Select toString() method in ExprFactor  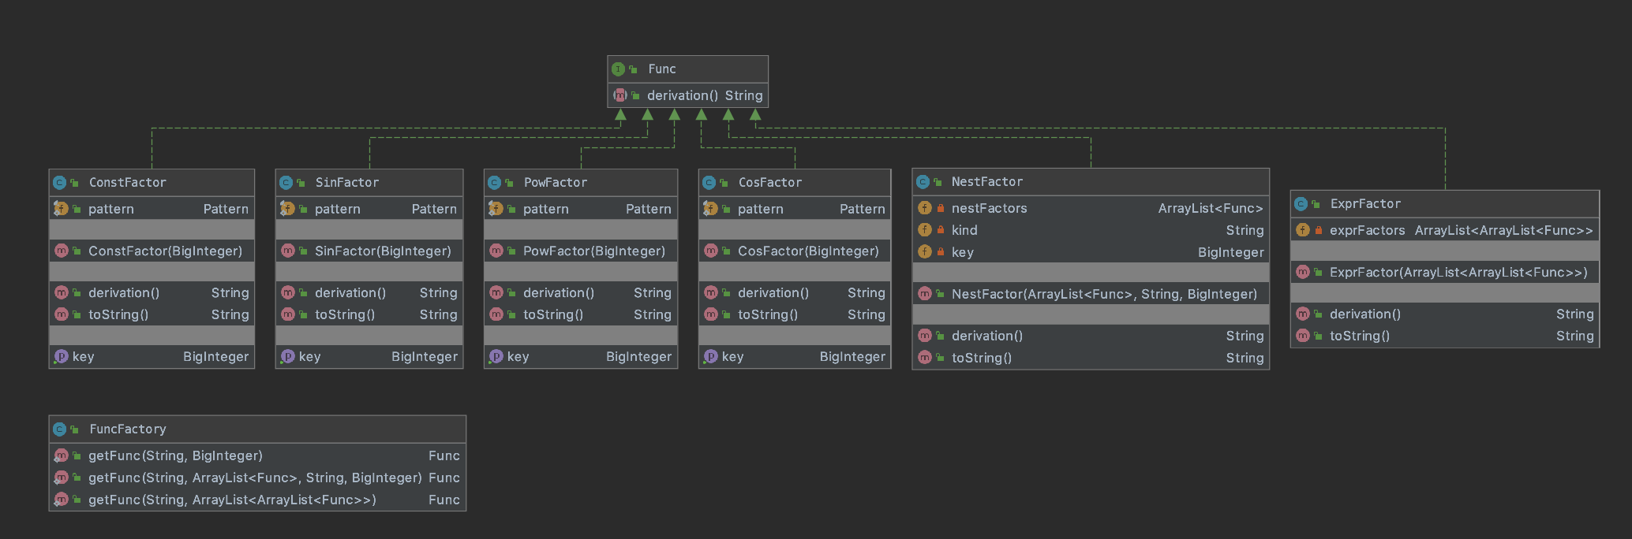point(1359,336)
